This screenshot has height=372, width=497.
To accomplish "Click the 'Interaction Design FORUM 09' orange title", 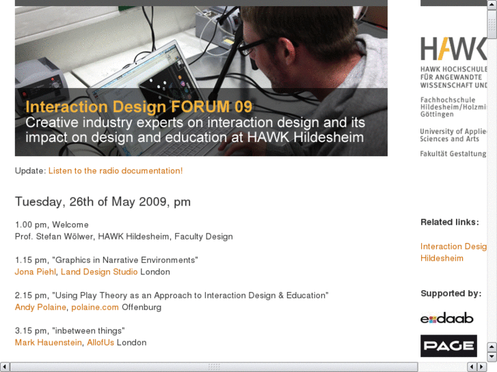I will (139, 106).
